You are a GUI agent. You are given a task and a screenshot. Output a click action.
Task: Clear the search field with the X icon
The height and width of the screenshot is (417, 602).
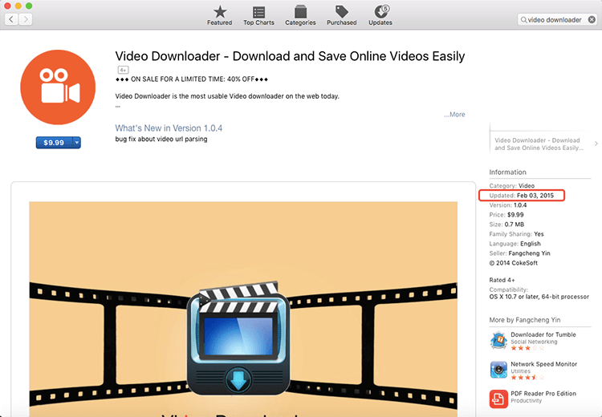pos(592,19)
